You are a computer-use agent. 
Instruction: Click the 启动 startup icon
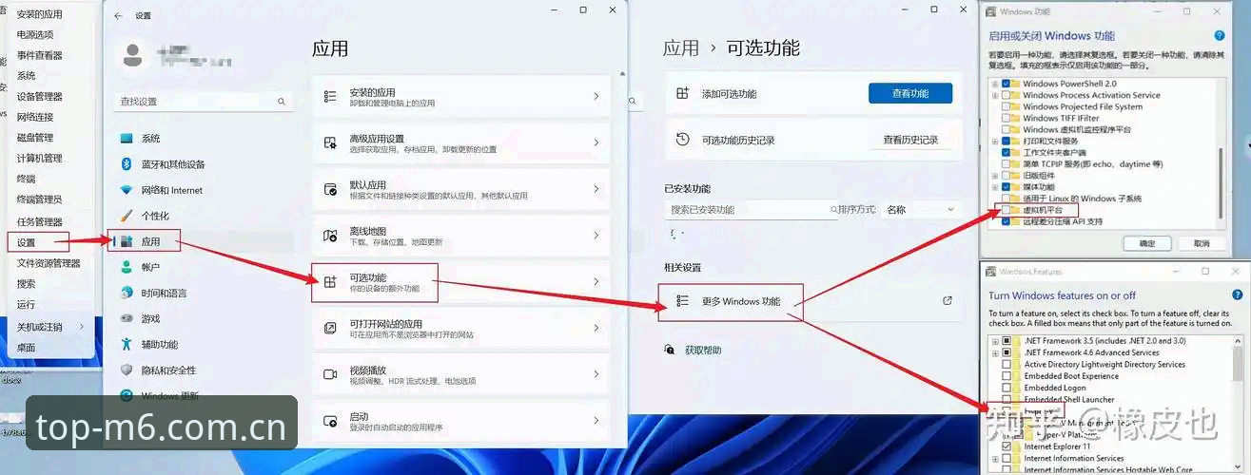click(330, 420)
